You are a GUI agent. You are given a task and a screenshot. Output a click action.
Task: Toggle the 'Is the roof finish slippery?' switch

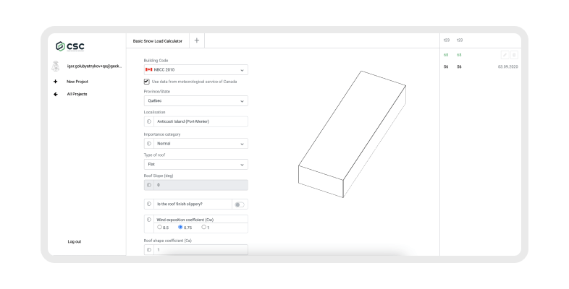[x=239, y=204]
